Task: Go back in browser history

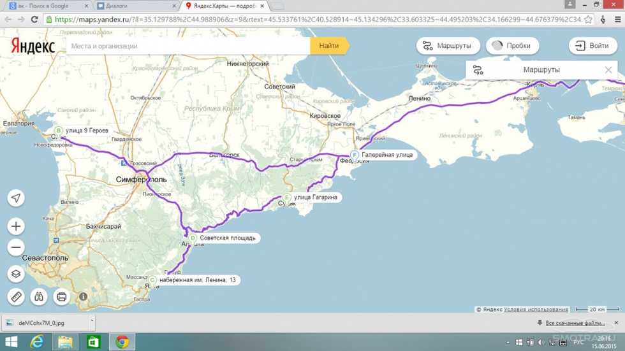Action: coord(8,19)
